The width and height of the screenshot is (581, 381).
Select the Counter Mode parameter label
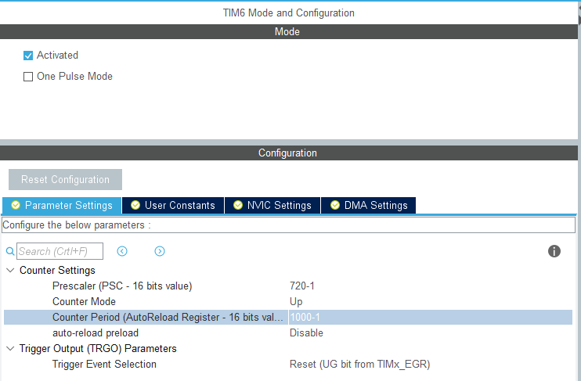pos(84,301)
